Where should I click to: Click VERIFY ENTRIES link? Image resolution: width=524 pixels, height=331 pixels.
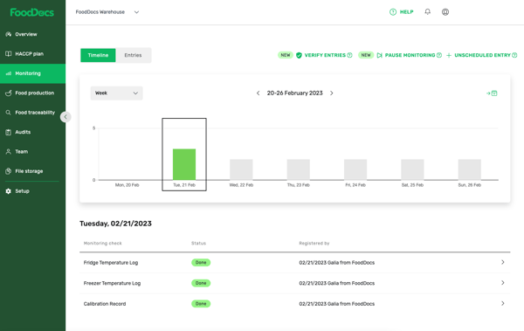pyautogui.click(x=325, y=55)
